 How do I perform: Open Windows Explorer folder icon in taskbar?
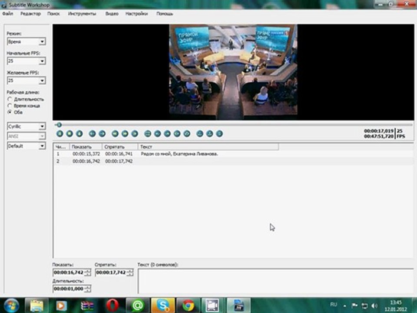tap(36, 305)
